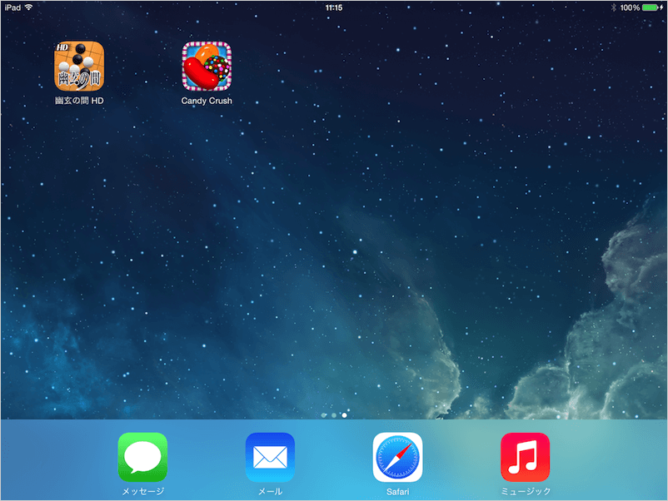
Task: Select the third active page dot
Action: [344, 415]
